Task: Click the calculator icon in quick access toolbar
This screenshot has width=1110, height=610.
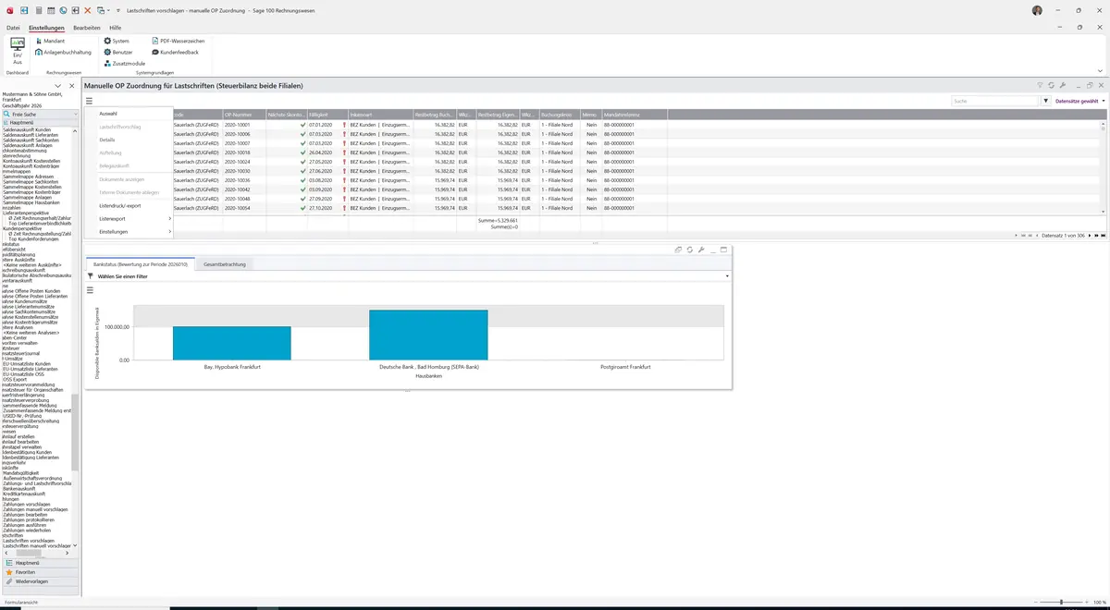Action: click(38, 10)
